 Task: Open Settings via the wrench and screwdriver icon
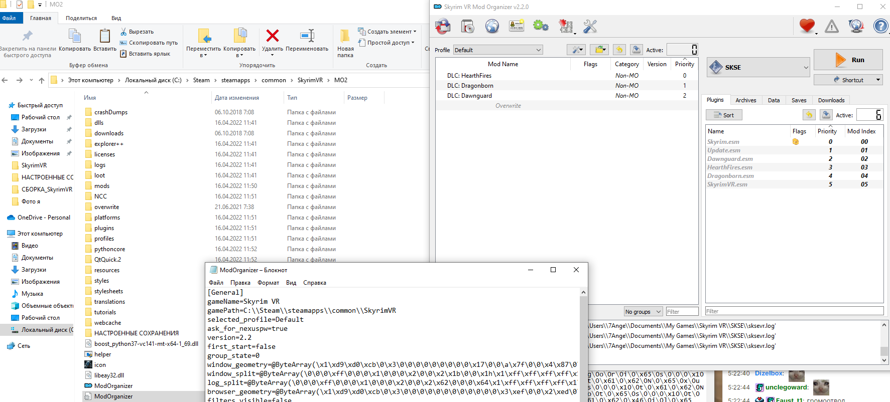click(x=590, y=26)
